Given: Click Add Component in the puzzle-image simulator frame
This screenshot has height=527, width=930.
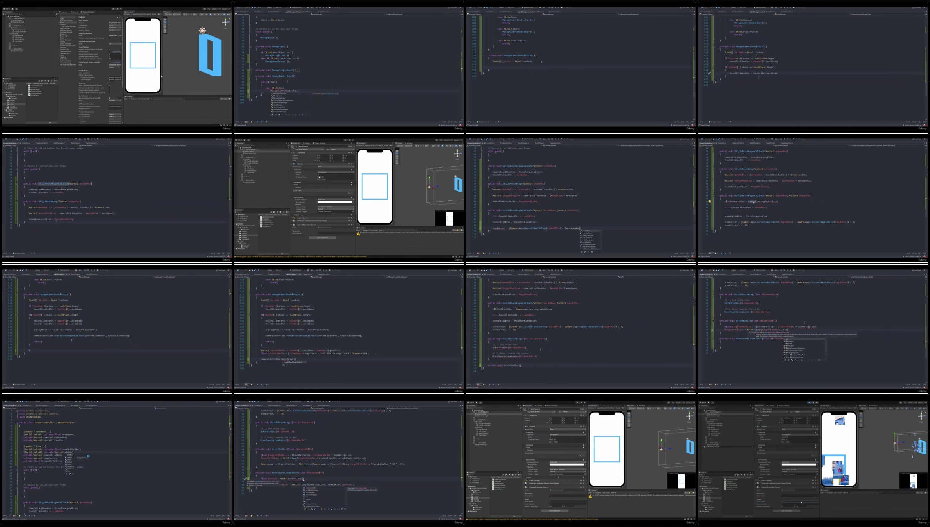Looking at the screenshot, I should 787,511.
